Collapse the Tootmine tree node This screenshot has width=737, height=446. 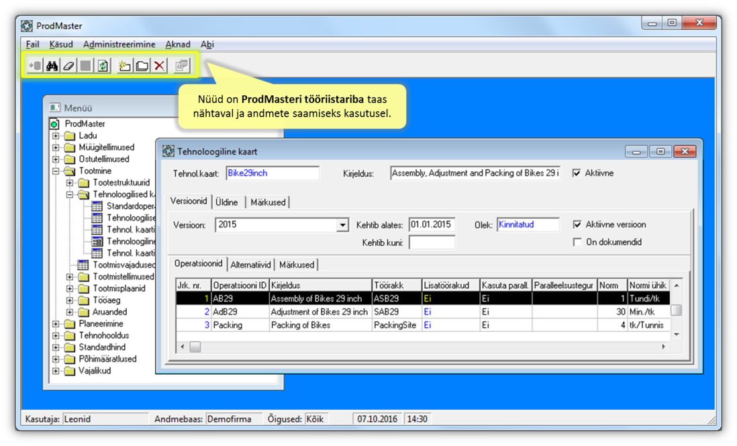pos(56,171)
